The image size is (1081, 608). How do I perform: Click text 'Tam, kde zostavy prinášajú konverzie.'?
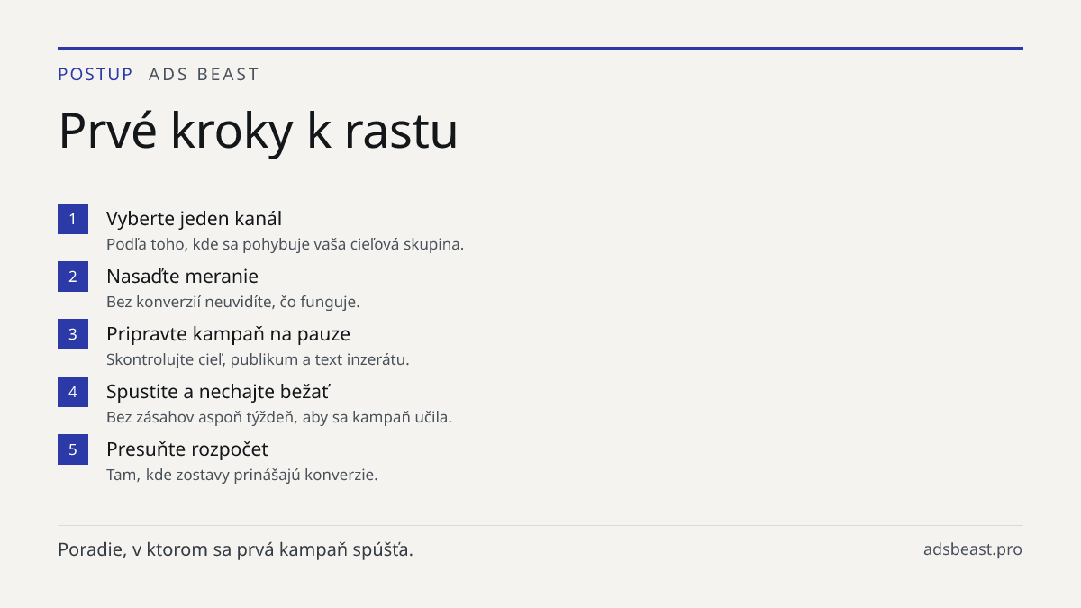(x=242, y=475)
